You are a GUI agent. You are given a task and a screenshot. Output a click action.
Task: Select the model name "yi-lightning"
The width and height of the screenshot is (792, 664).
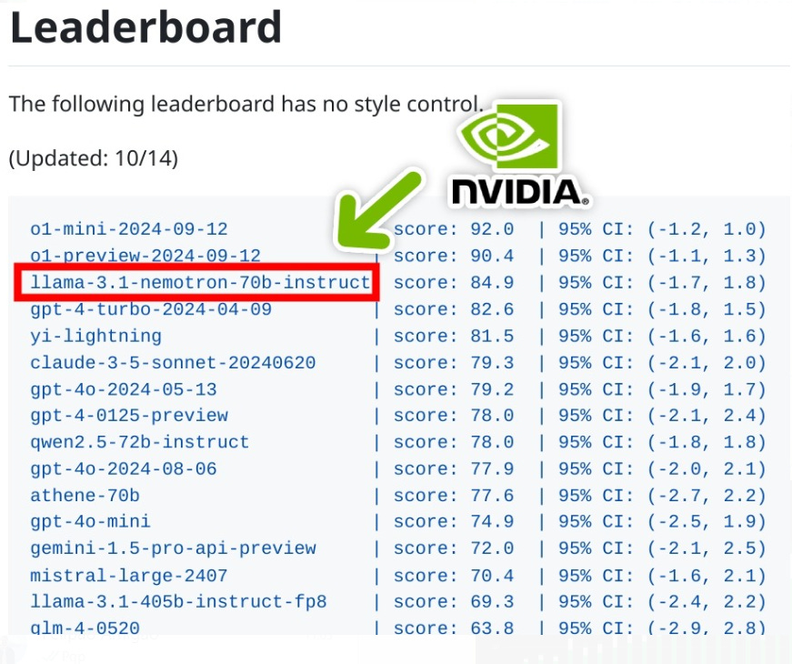(96, 336)
